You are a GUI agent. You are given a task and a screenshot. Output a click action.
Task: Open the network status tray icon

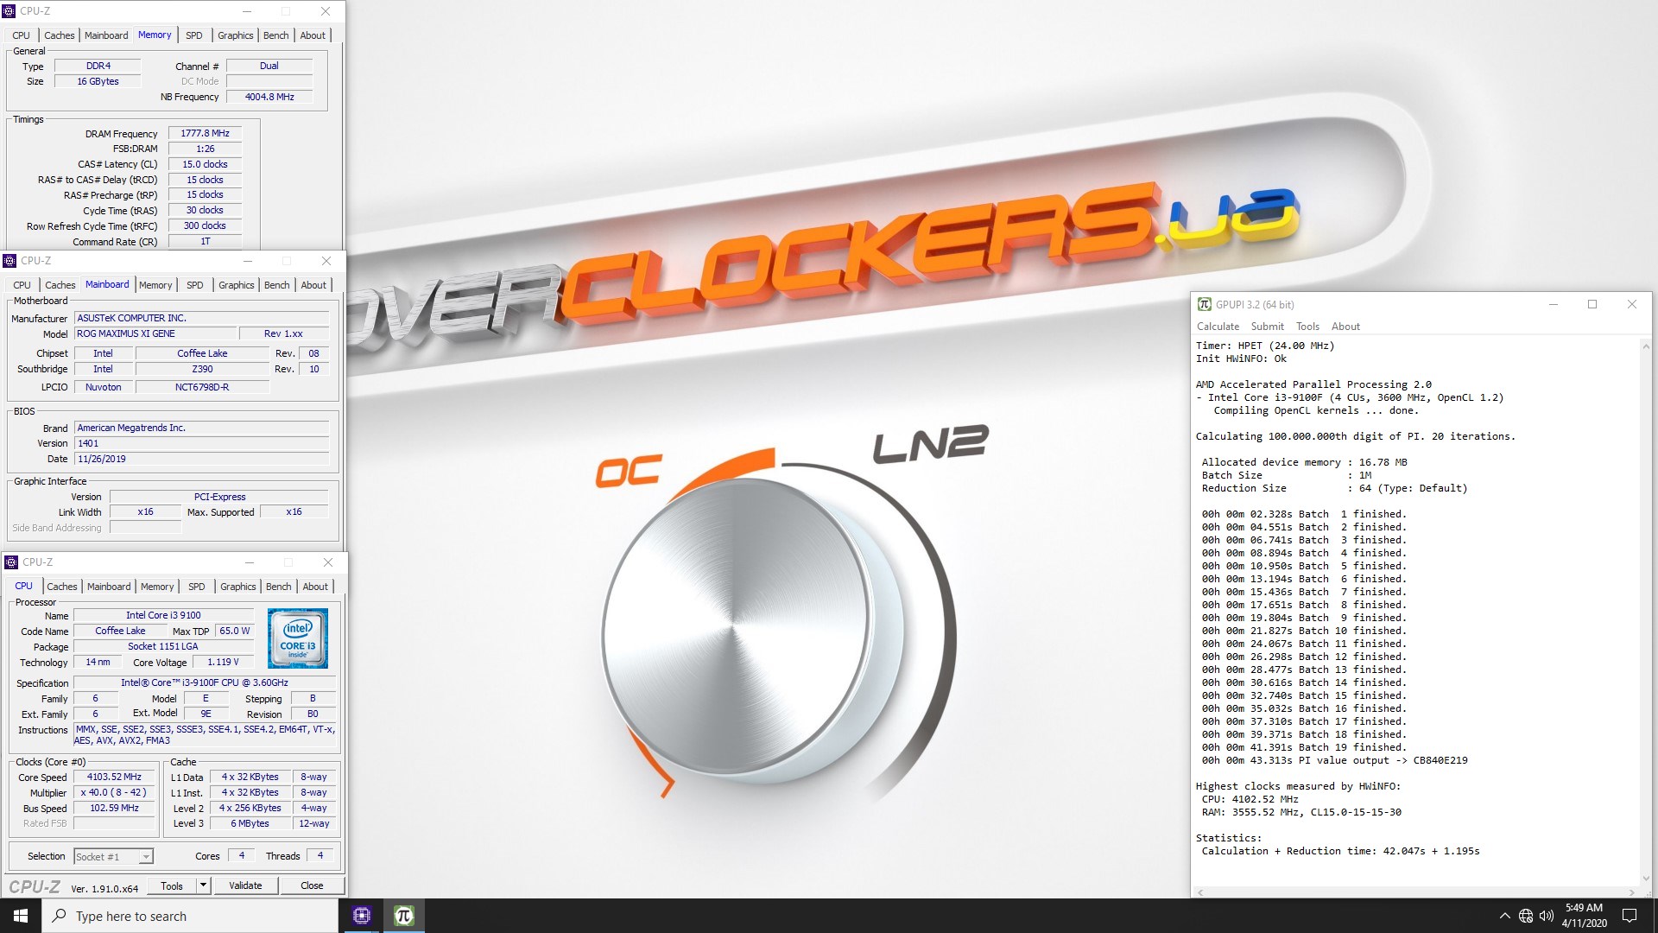coord(1526,916)
